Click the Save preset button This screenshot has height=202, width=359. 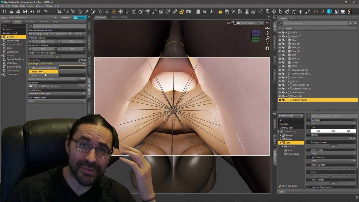click(79, 34)
